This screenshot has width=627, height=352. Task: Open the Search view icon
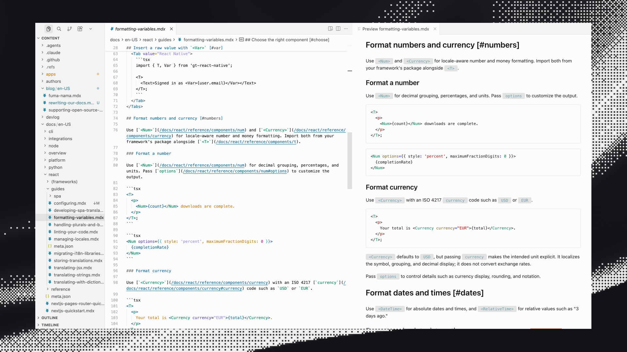coord(59,29)
